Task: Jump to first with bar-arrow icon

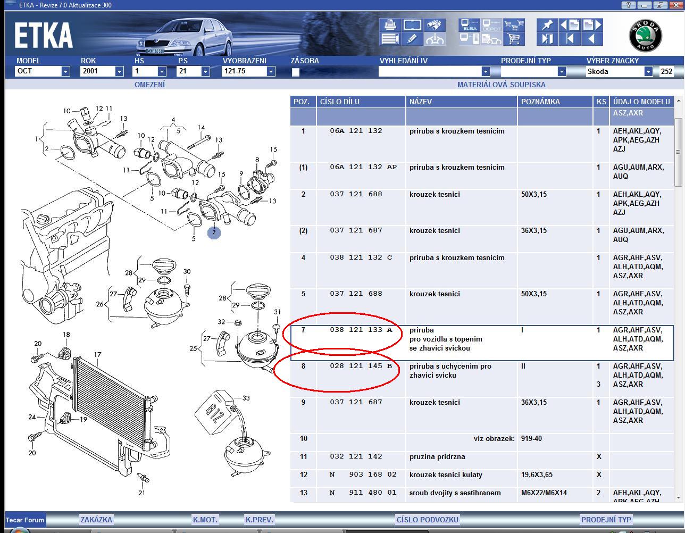Action: [569, 38]
